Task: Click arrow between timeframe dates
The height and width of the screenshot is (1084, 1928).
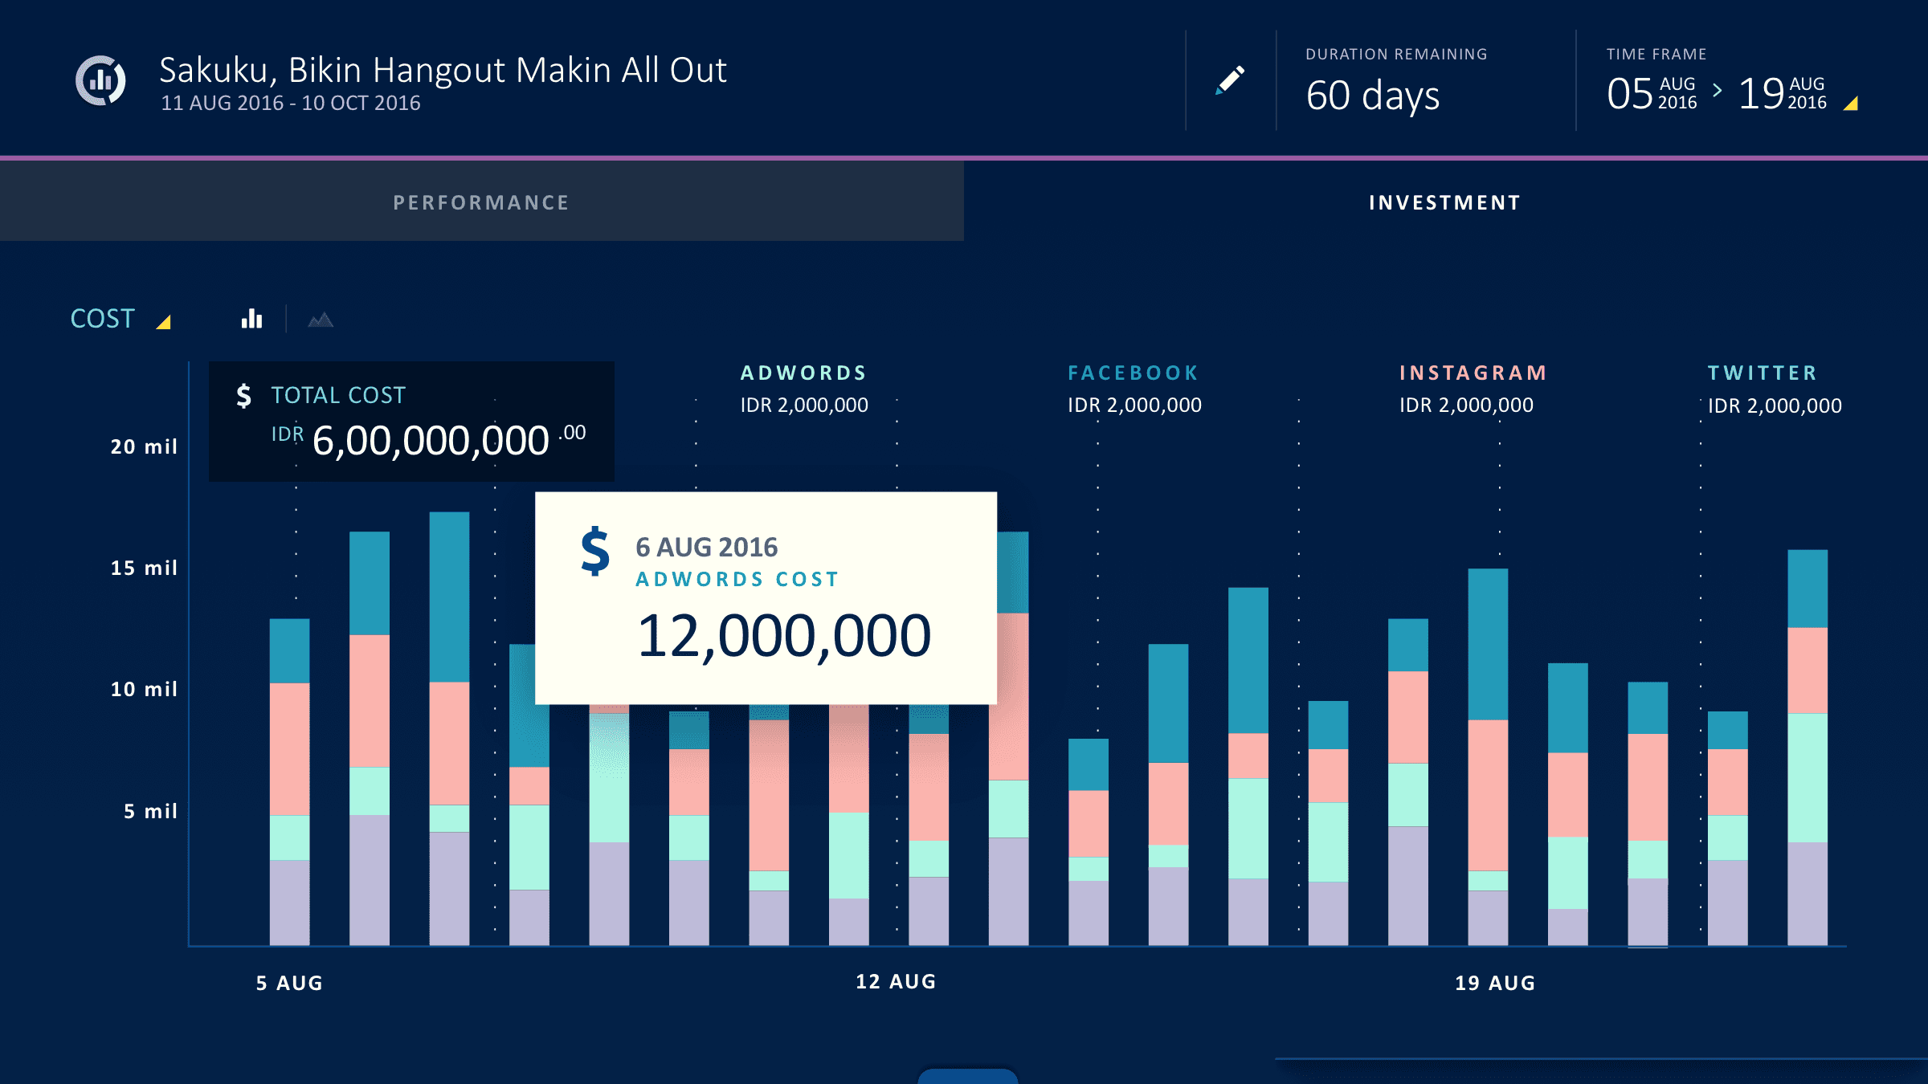Action: pos(1717,91)
